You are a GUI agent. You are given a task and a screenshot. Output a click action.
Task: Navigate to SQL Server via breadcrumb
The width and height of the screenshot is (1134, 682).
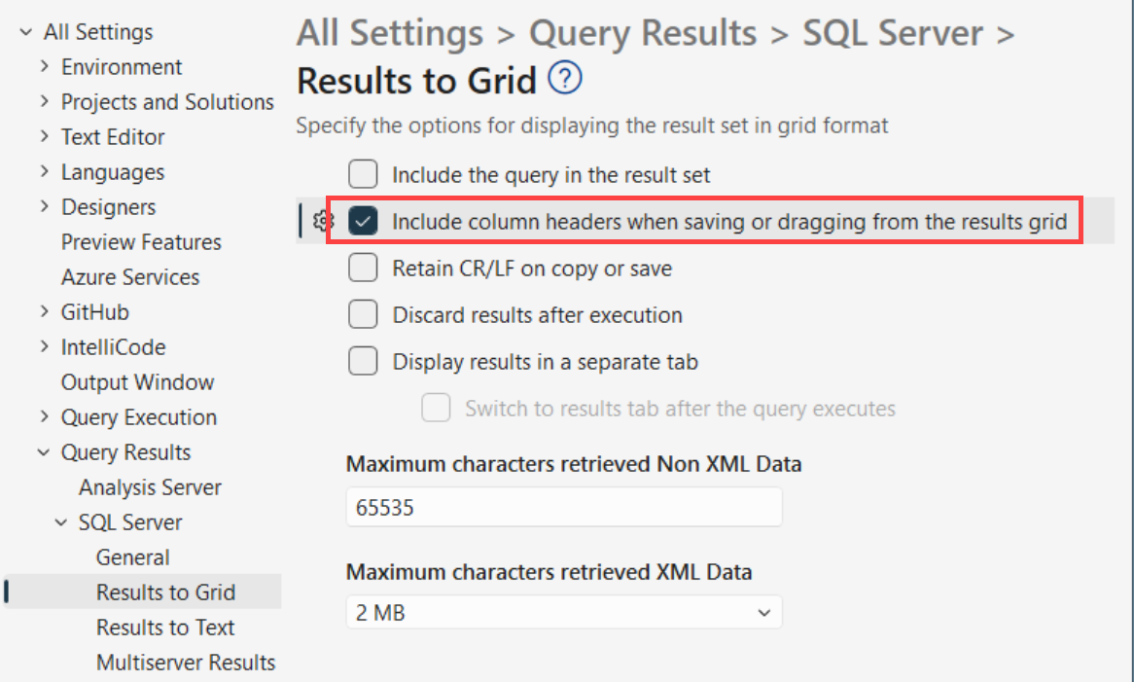coord(892,32)
